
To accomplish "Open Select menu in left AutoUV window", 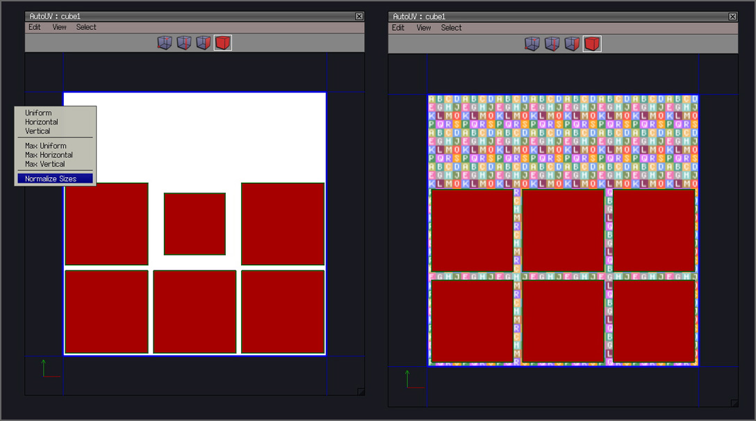I will (x=86, y=28).
